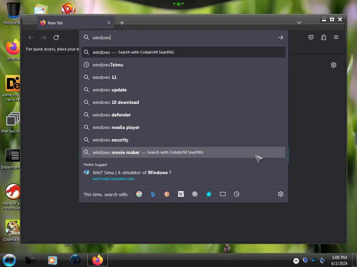Select the 'some russ' De desktop icon
Image resolution: width=357 pixels, height=267 pixels.
[12, 88]
